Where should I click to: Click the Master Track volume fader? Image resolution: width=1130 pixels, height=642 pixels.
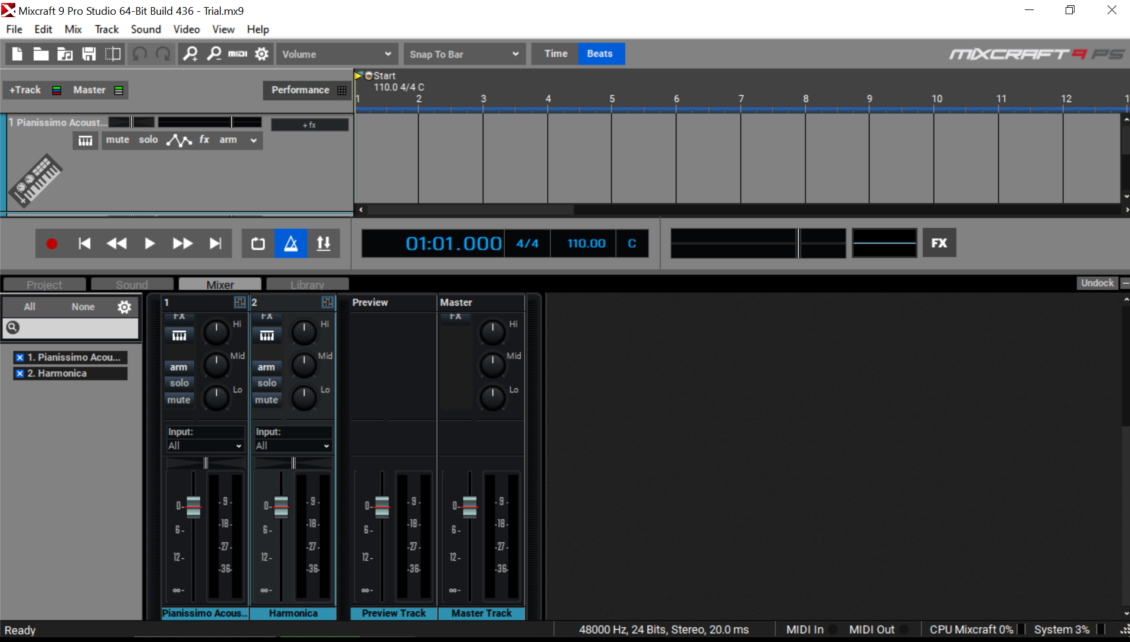pos(470,506)
